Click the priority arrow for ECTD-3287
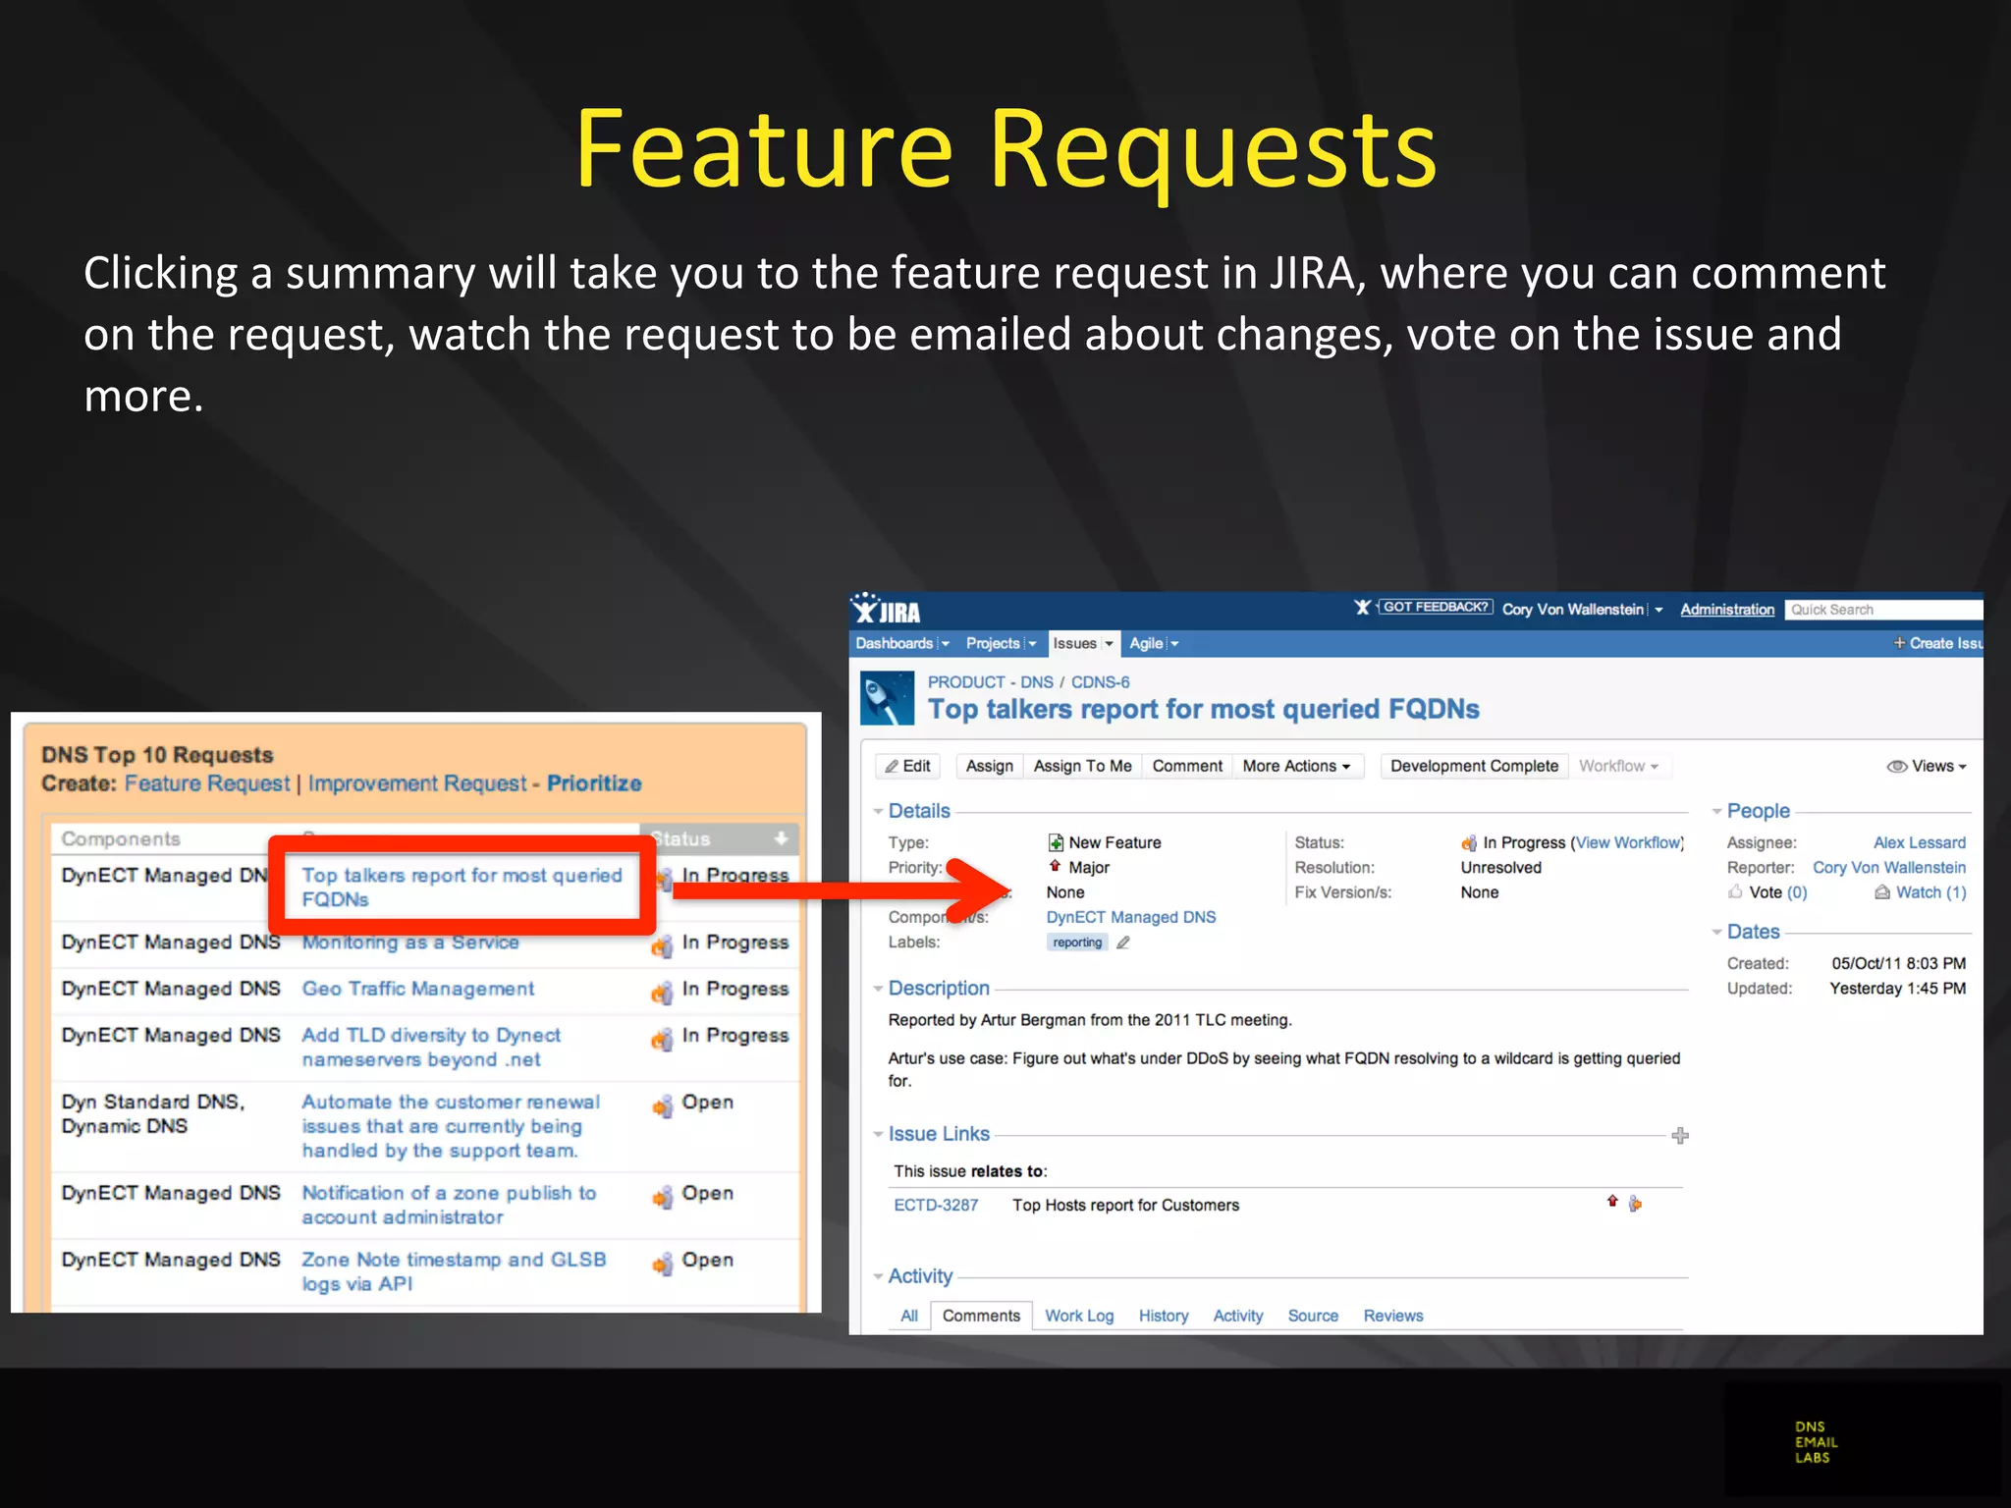The image size is (2011, 1508). click(x=1612, y=1202)
